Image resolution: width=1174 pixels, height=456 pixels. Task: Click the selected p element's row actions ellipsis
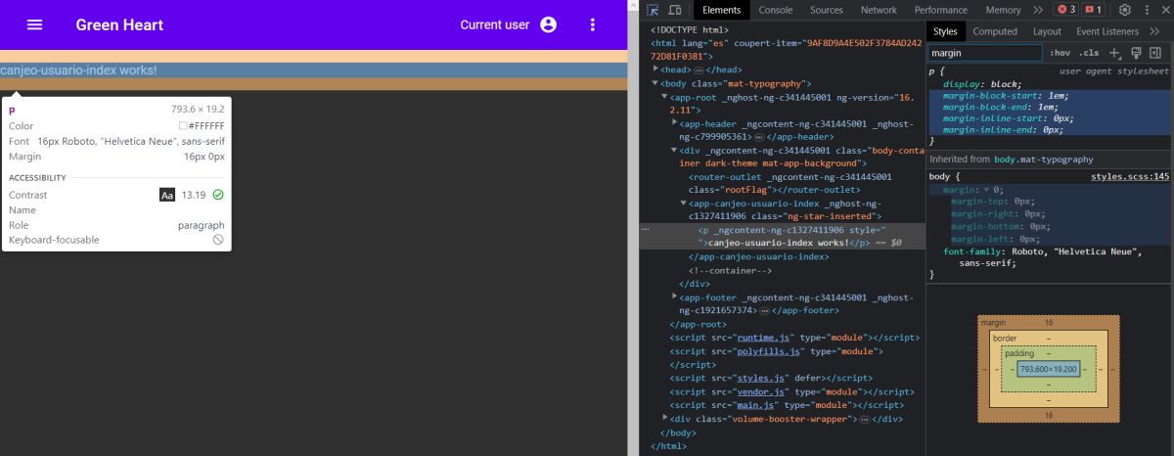(x=644, y=228)
